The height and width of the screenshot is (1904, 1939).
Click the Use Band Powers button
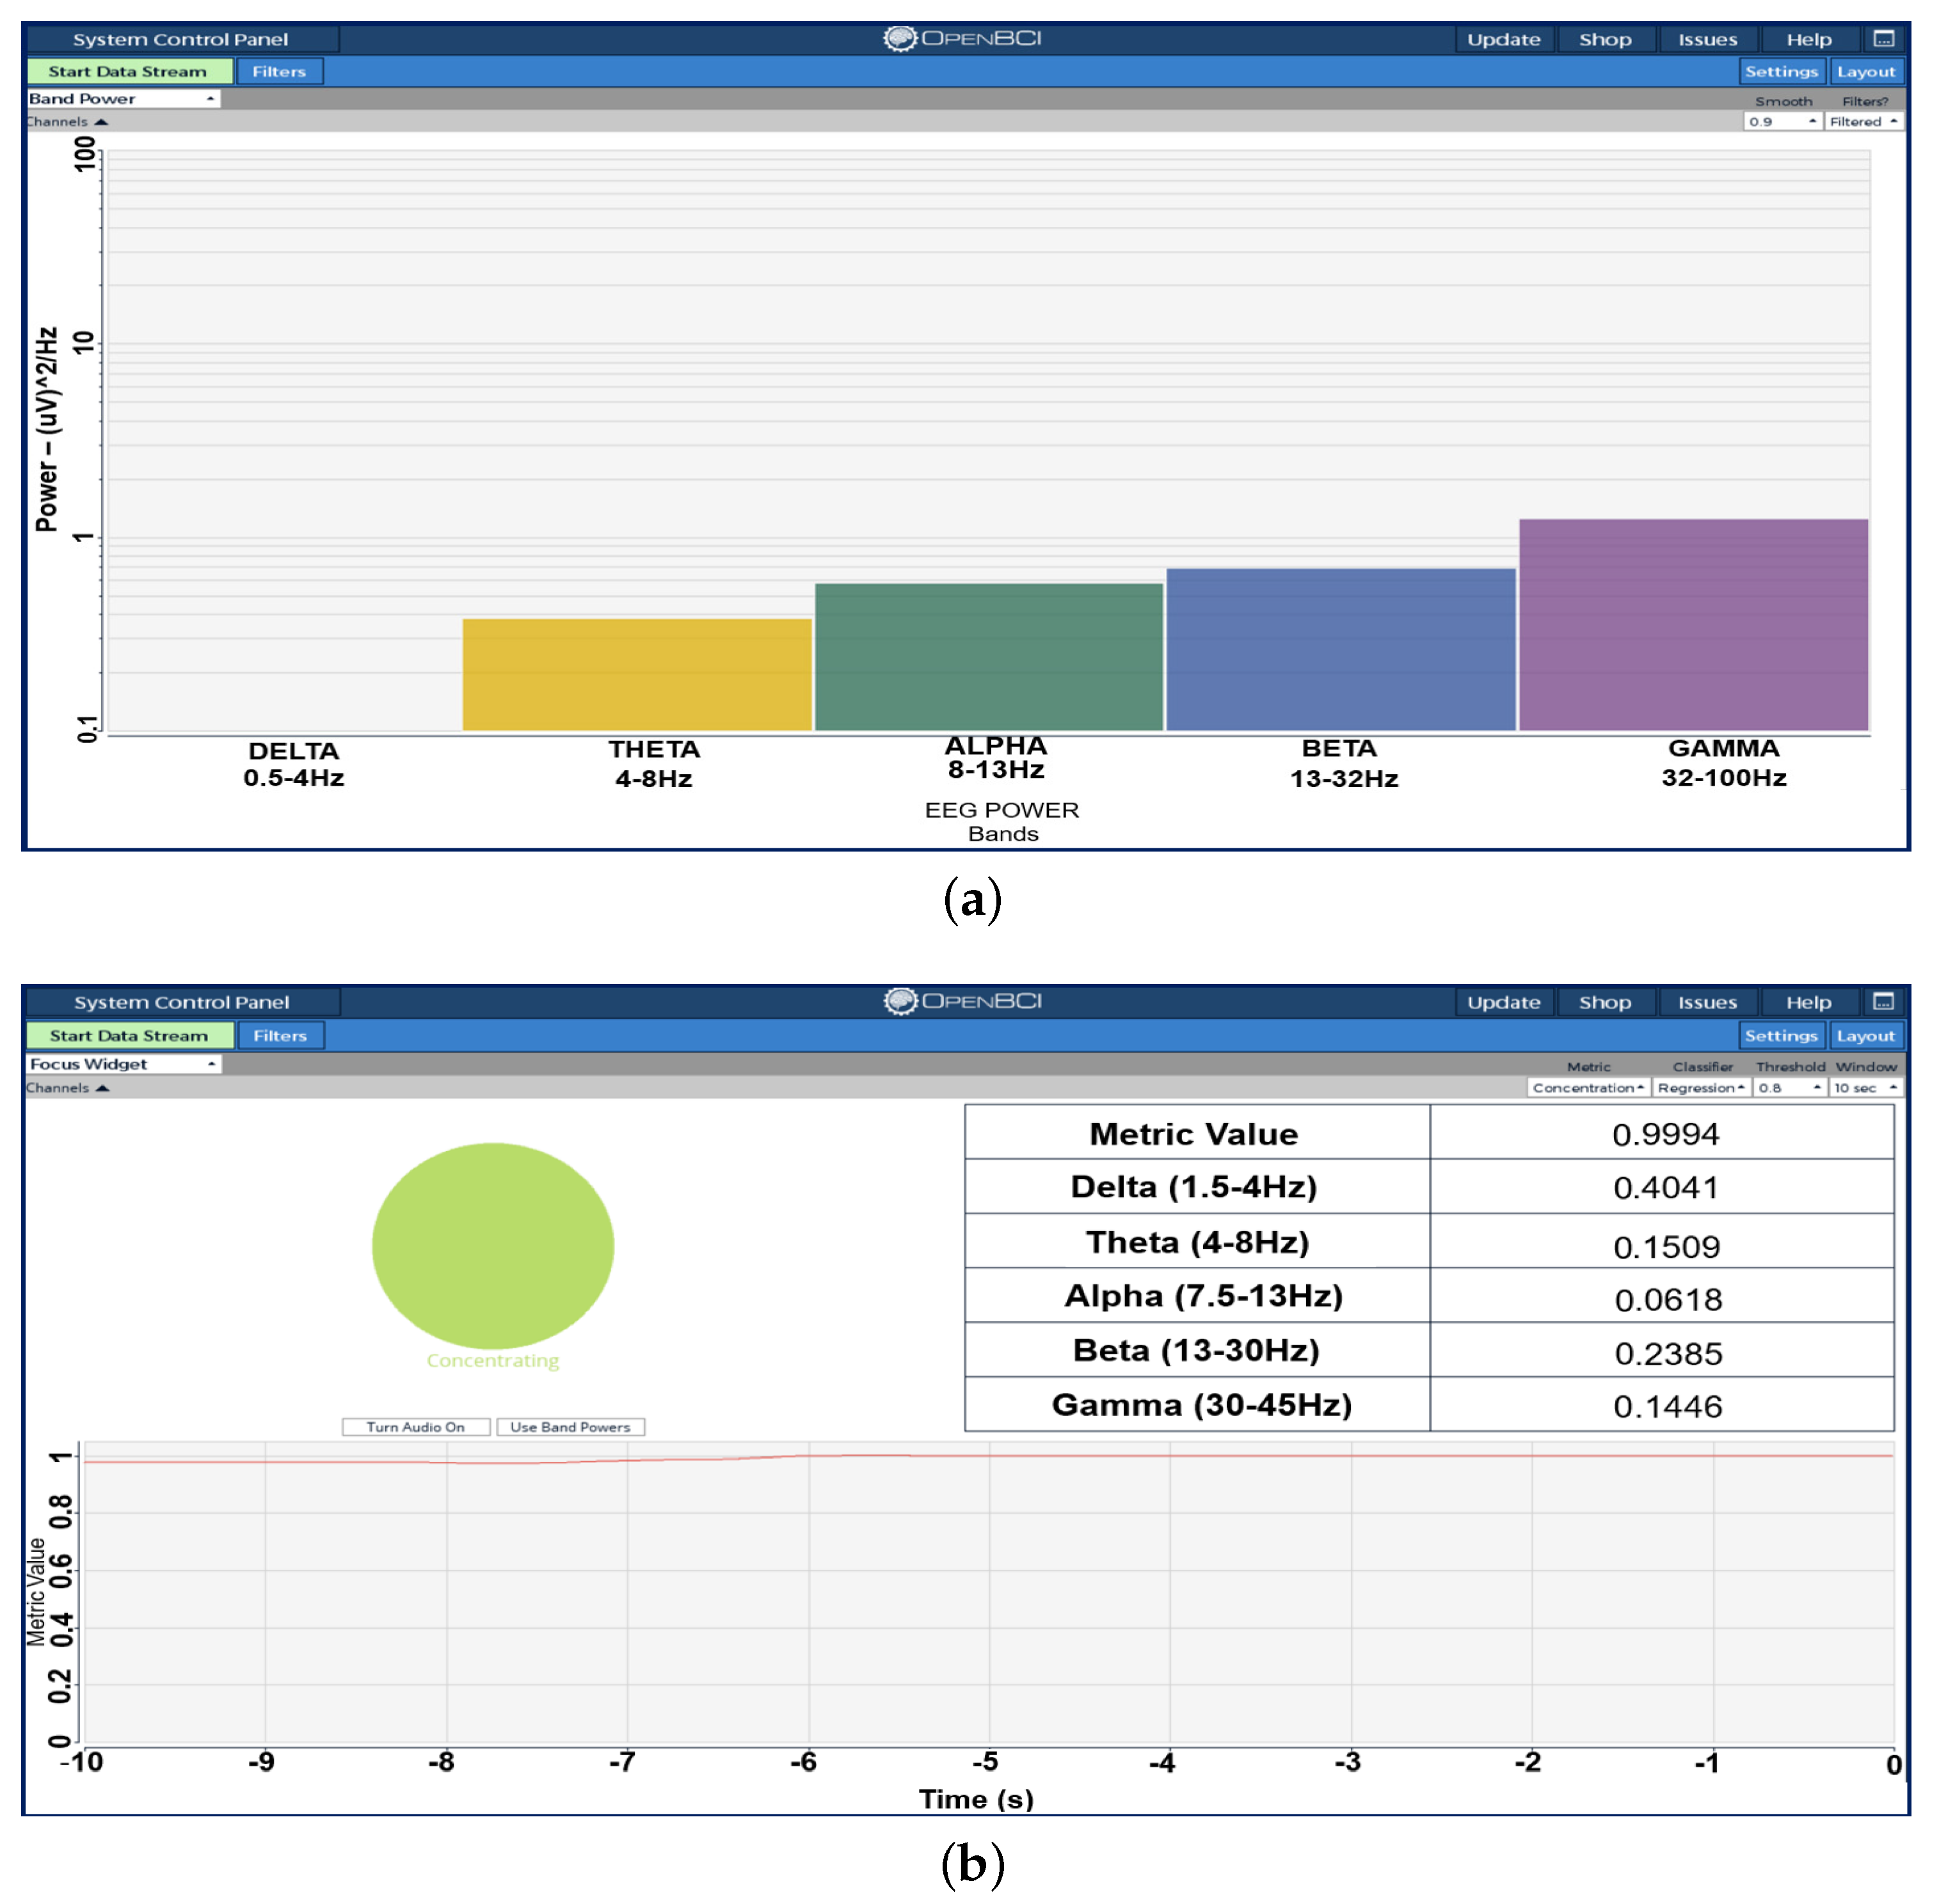[x=570, y=1427]
